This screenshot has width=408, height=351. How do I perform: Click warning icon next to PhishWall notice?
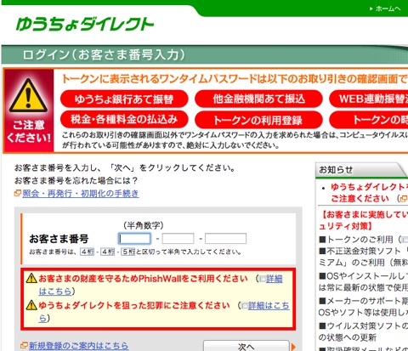pos(31,279)
